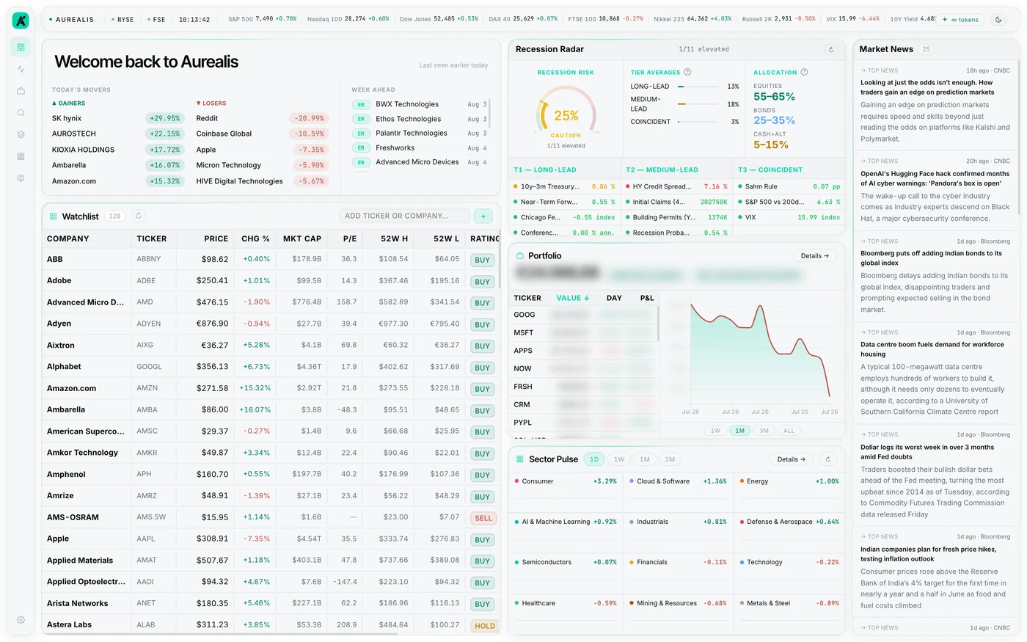The image size is (1027, 642).
Task: Open the Allocation help icon
Action: (804, 72)
